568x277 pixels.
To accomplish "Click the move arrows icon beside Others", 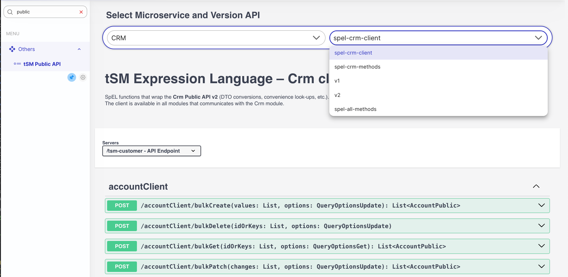I will [12, 49].
